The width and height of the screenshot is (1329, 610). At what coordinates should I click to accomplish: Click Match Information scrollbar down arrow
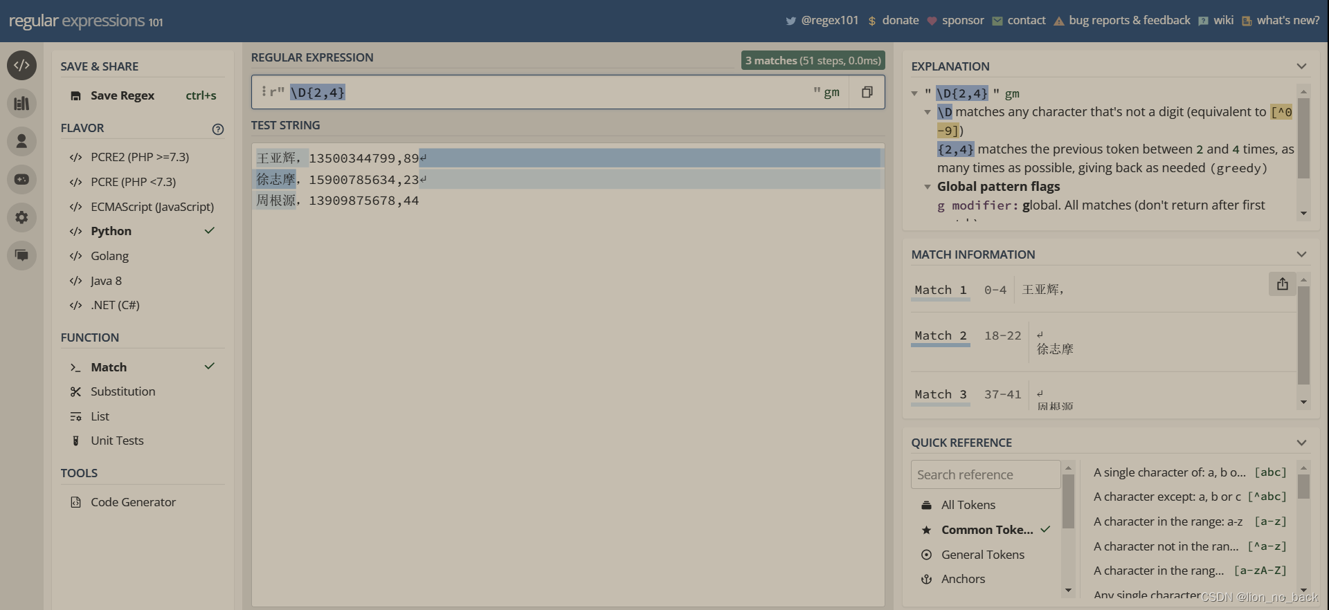tap(1303, 403)
